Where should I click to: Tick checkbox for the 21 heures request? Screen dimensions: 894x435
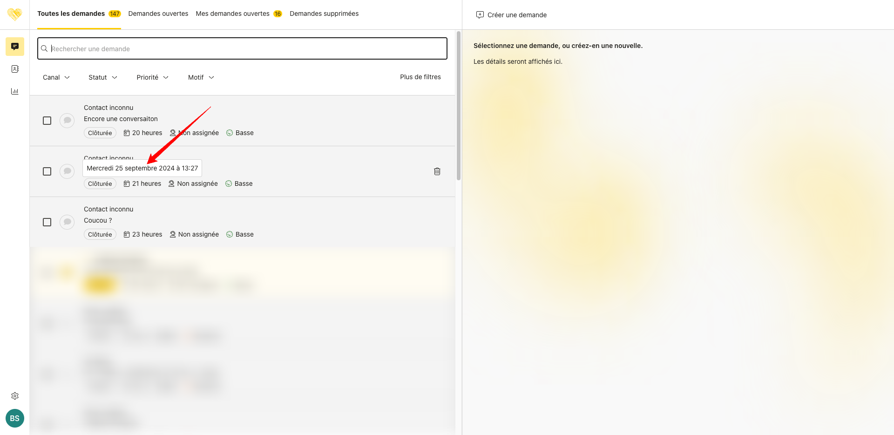pos(47,171)
